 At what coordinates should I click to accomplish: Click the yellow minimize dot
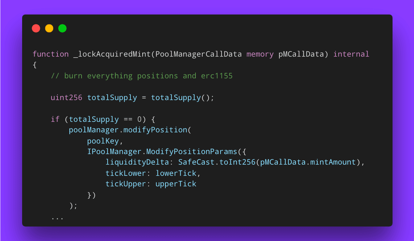[49, 29]
